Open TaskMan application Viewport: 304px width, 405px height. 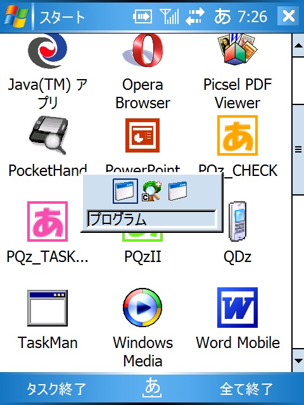(x=47, y=308)
